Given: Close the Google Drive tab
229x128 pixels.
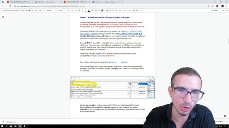Looking at the screenshot, I should click(60, 2).
